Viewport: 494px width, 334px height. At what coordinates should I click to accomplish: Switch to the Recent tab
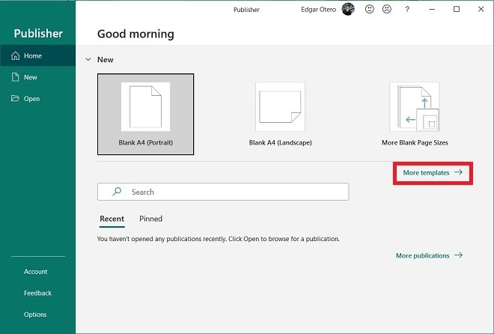112,219
